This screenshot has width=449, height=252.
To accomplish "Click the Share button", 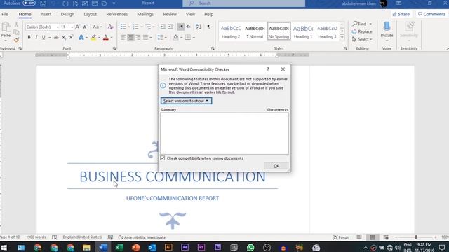I will [401, 14].
